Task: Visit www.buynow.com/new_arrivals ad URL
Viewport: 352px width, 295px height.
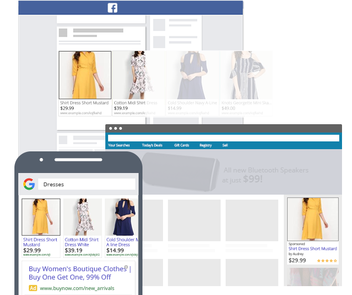Action: coord(77,288)
